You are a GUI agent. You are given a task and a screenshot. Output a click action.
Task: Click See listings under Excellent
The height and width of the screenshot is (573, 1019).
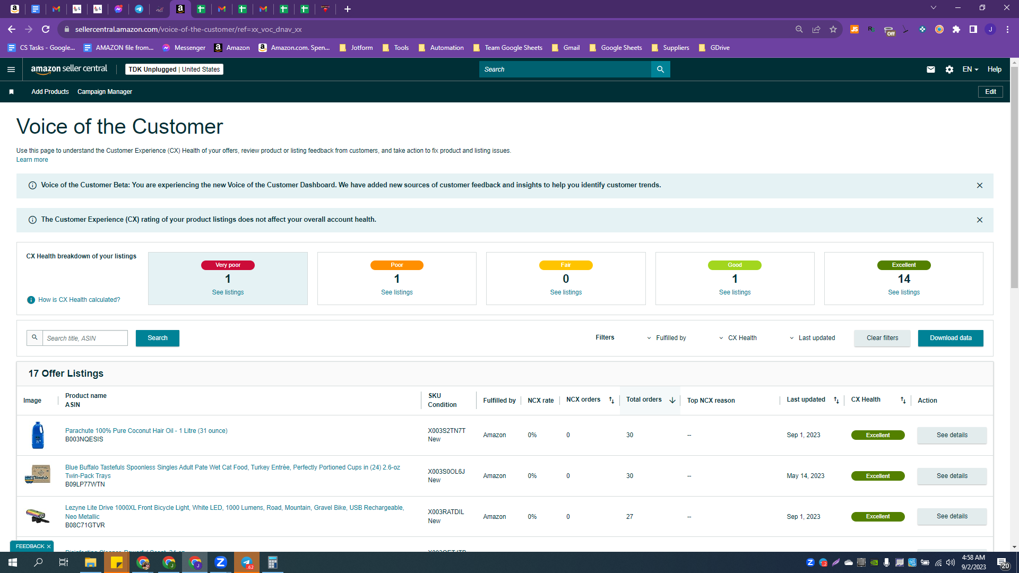[904, 292]
